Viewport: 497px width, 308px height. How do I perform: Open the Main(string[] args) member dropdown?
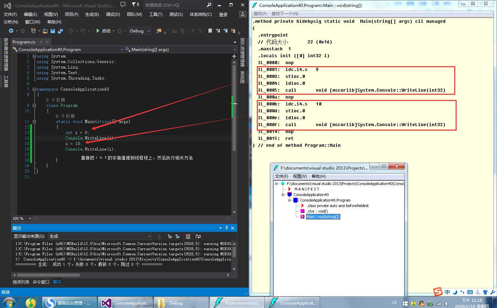181,50
